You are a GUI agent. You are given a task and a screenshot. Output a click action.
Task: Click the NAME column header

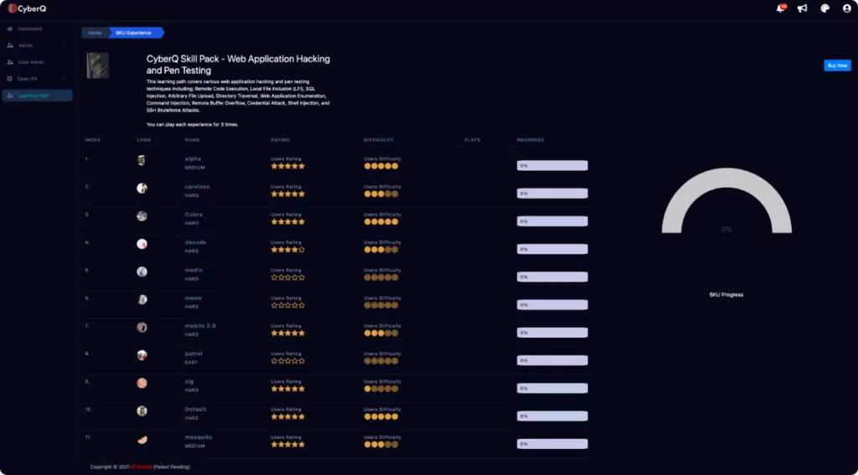(x=192, y=140)
